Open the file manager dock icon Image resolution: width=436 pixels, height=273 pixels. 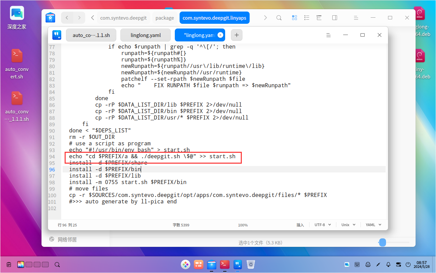pos(212,264)
